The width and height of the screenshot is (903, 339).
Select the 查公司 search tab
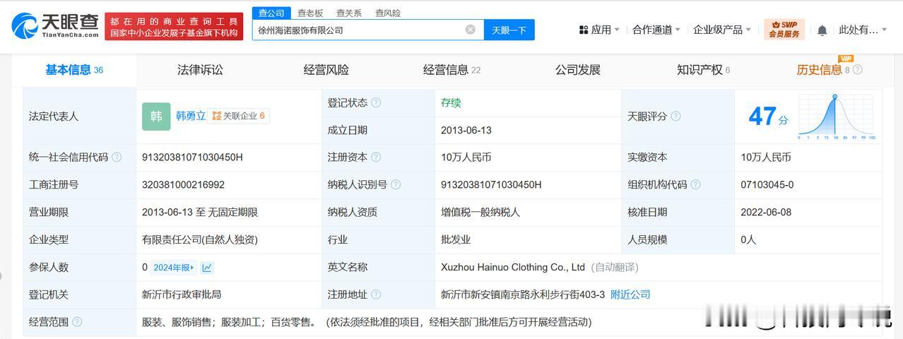tap(271, 13)
